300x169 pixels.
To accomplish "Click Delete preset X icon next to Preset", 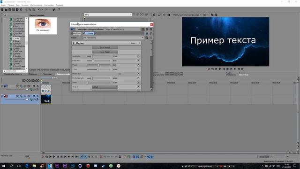I will coord(151,38).
